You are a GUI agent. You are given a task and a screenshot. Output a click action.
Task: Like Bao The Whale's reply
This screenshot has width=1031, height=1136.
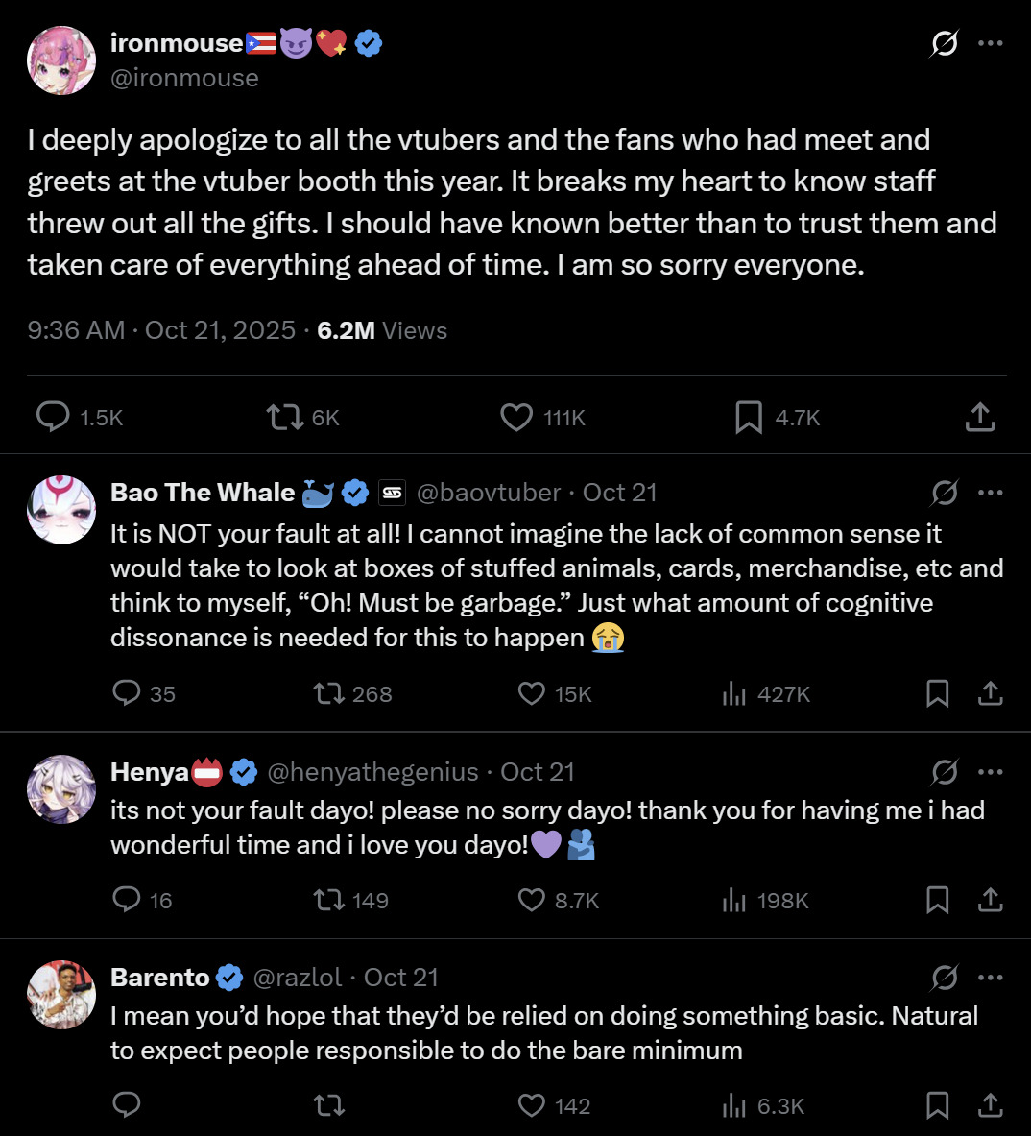tap(532, 693)
